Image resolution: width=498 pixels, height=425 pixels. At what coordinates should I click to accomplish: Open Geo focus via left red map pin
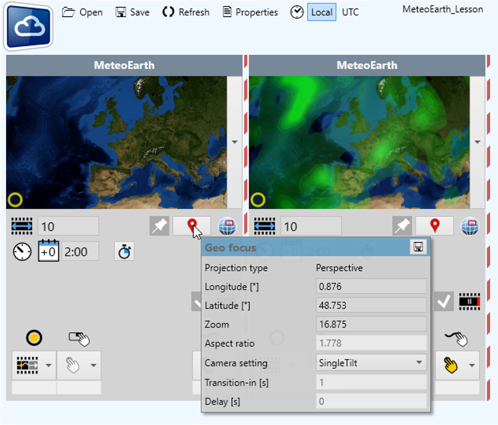coord(191,226)
